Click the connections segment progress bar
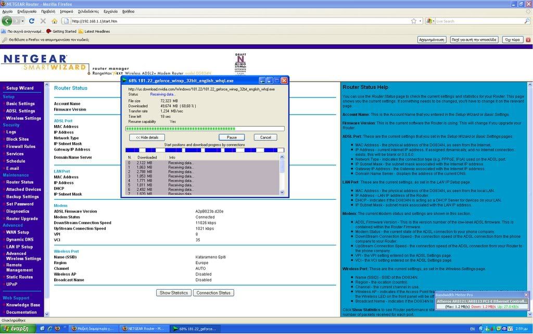533x334 pixels. click(205, 150)
